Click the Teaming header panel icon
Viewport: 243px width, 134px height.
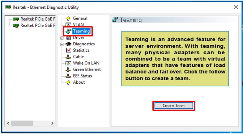click(x=115, y=20)
